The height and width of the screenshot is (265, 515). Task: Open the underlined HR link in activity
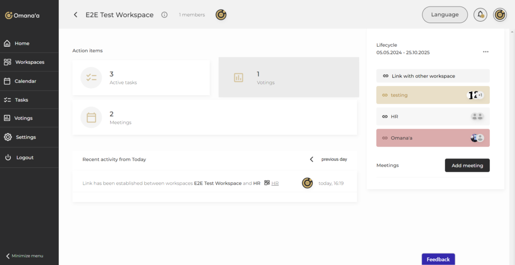[275, 184]
